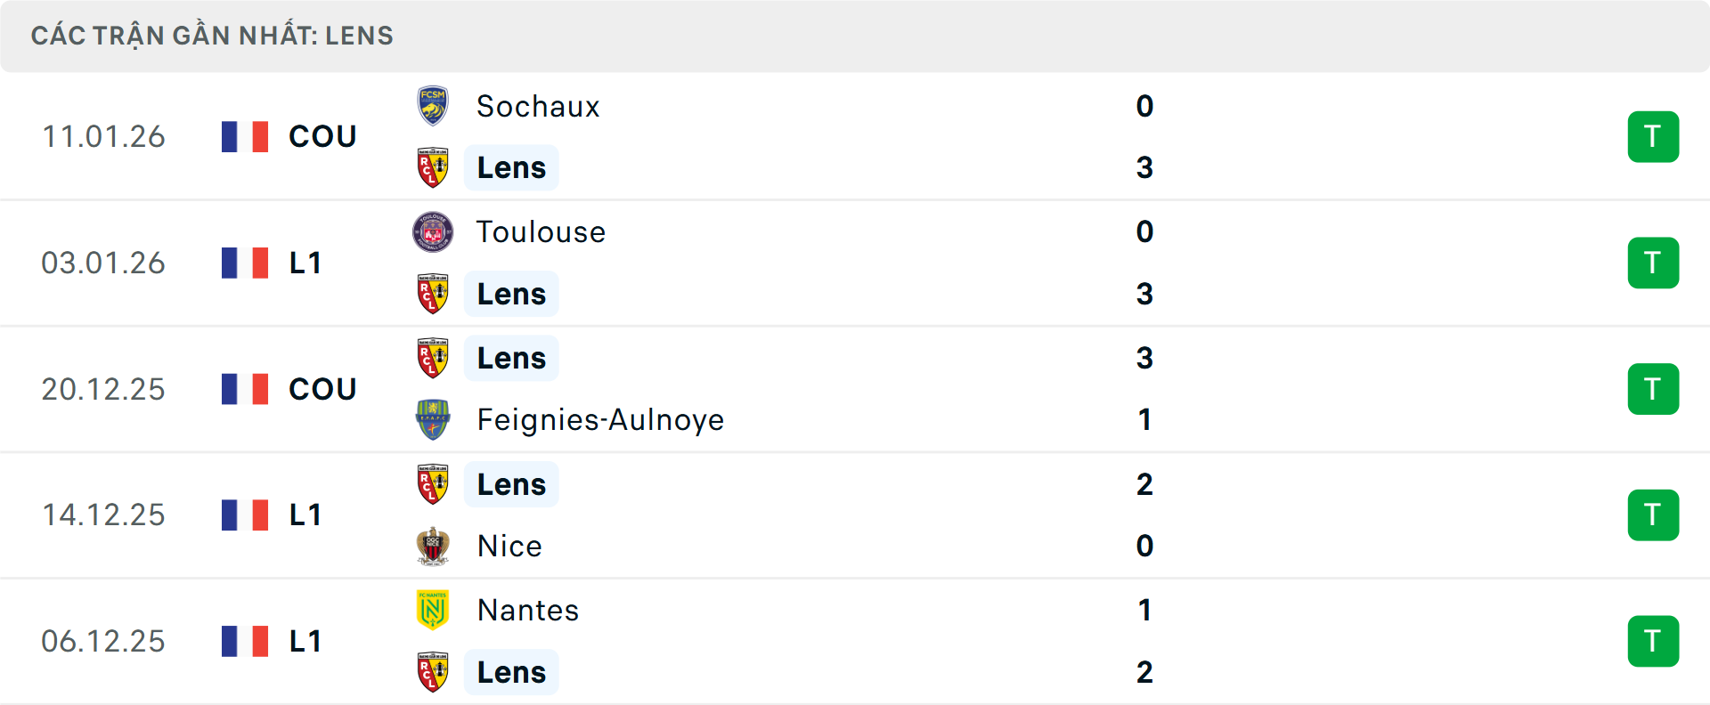This screenshot has width=1710, height=705.
Task: Click the L1 competition label on 03.01.26
Action: [x=305, y=263]
